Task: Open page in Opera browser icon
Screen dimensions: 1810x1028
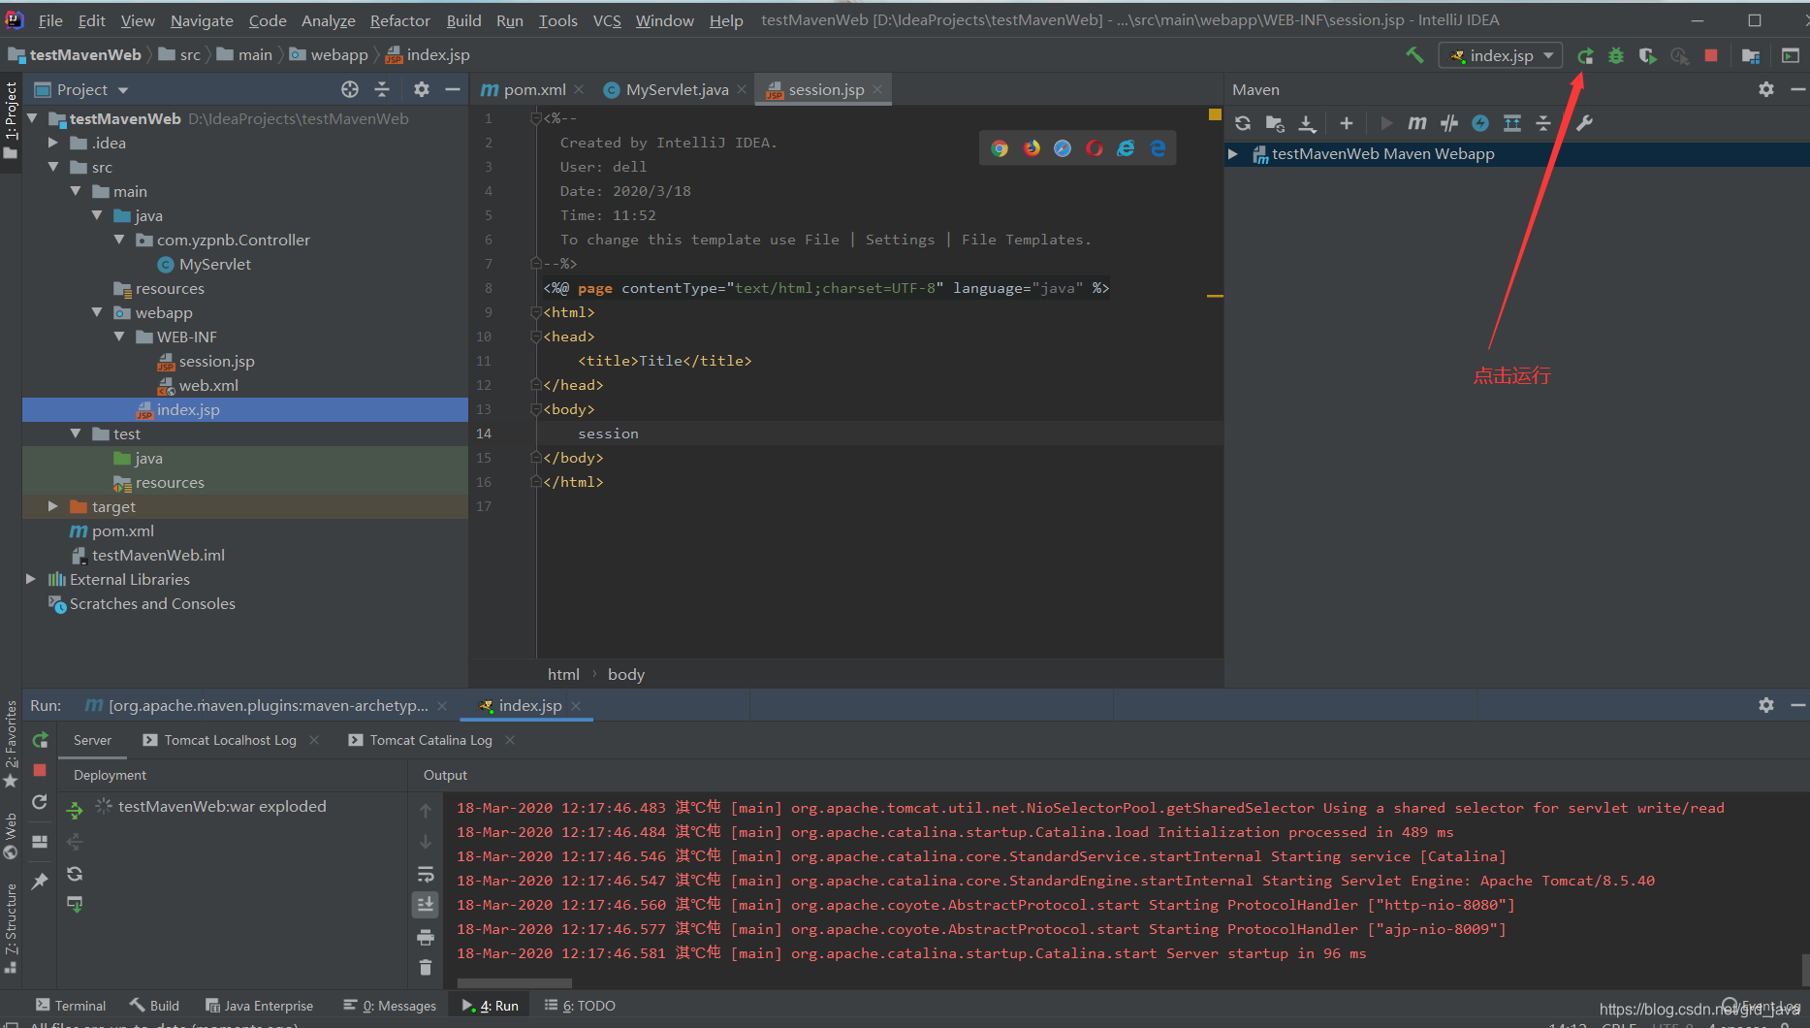Action: pyautogui.click(x=1095, y=148)
